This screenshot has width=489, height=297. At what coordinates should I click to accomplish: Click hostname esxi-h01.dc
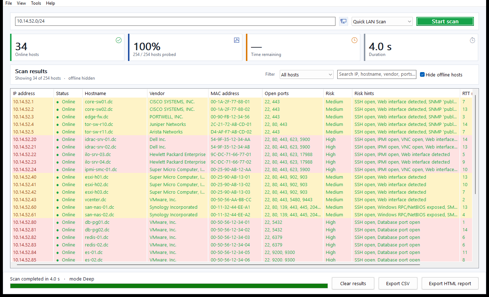pos(97,177)
